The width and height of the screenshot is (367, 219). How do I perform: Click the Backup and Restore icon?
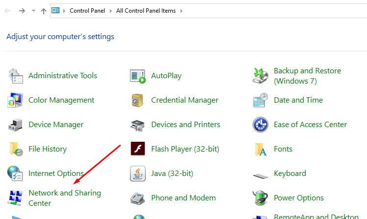coord(260,76)
